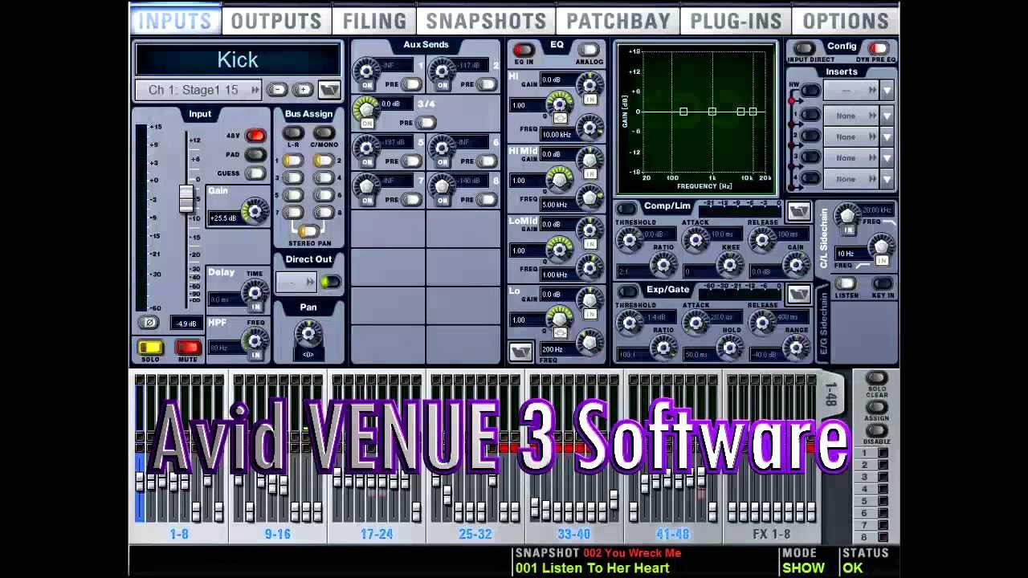Viewport: 1028px width, 578px height.
Task: Click the Kick channel input fader handle
Action: point(186,198)
